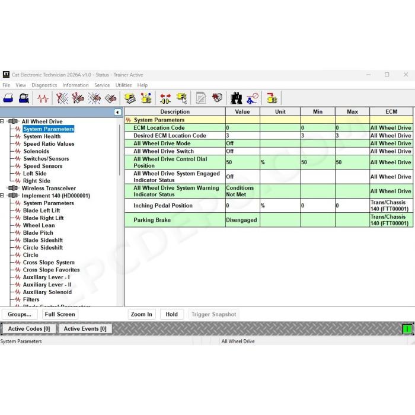Image resolution: width=415 pixels, height=415 pixels.
Task: Open the Utilities menu
Action: (x=123, y=85)
